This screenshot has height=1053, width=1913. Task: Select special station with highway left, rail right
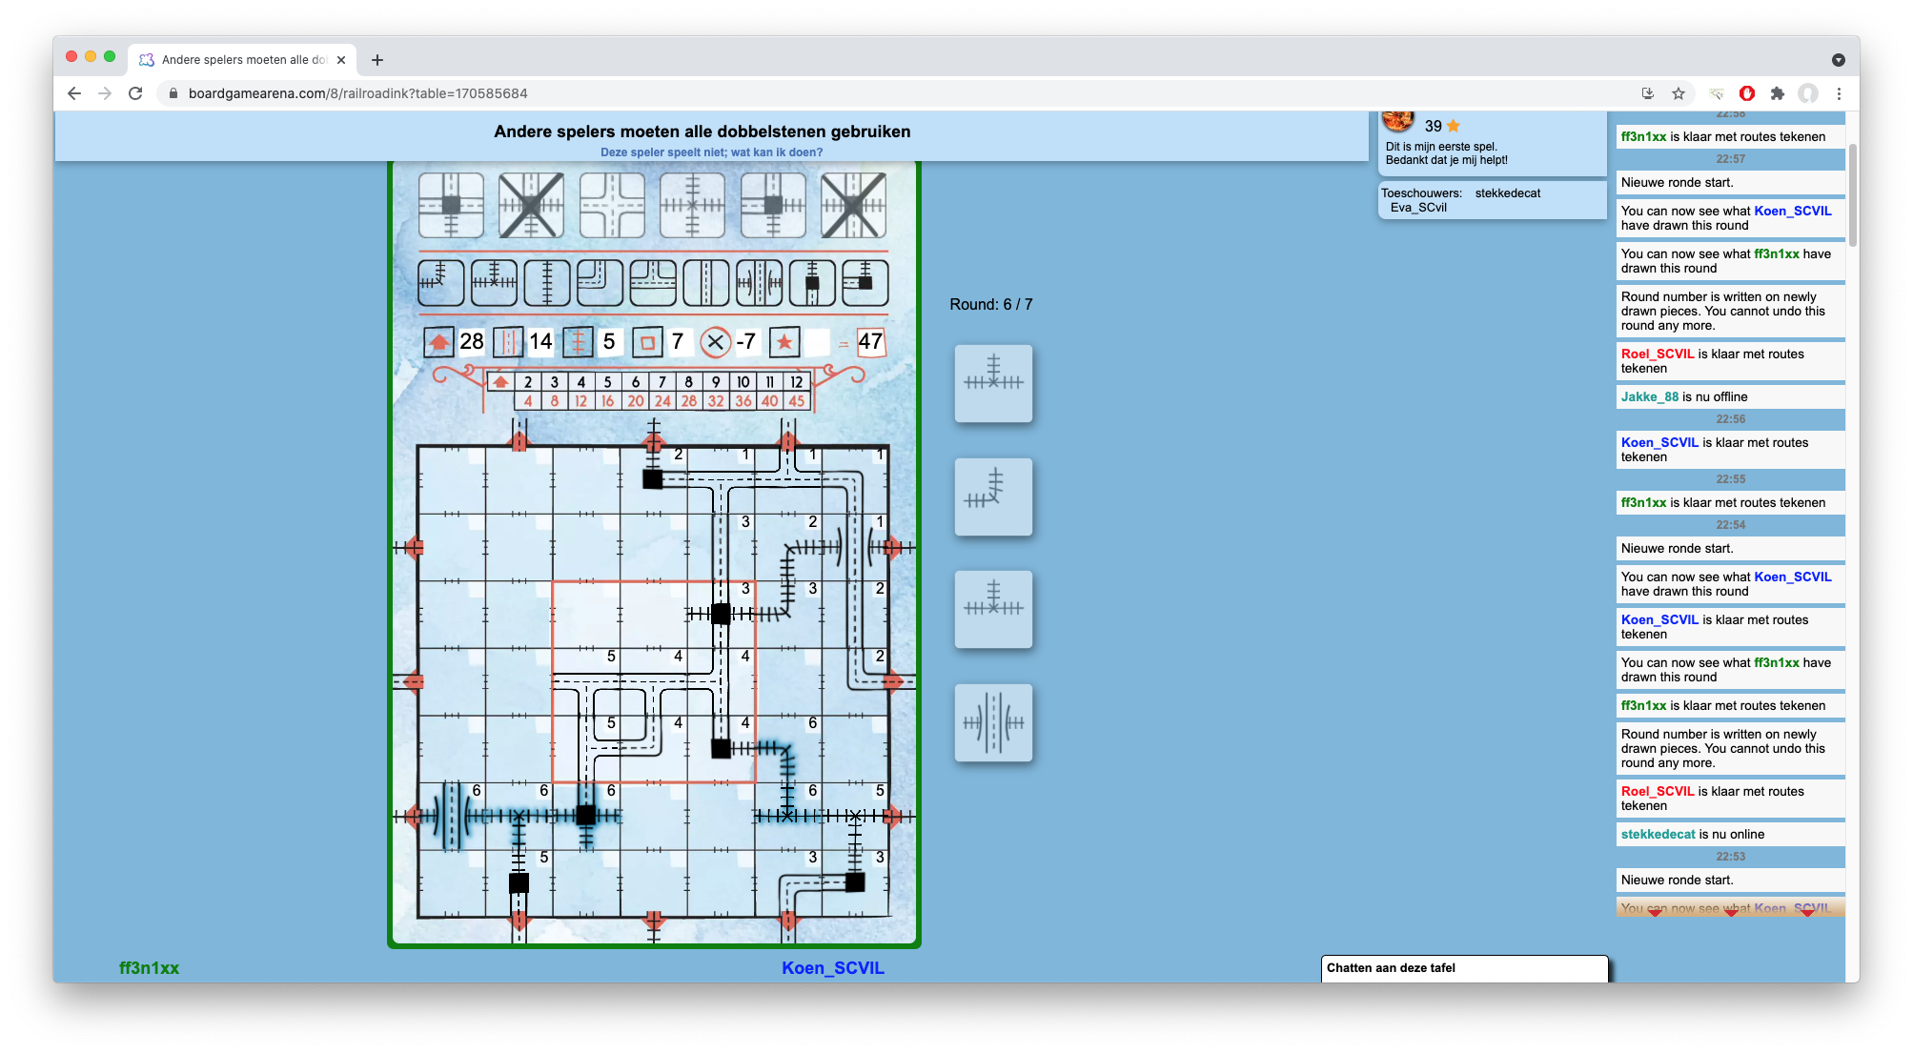click(773, 205)
